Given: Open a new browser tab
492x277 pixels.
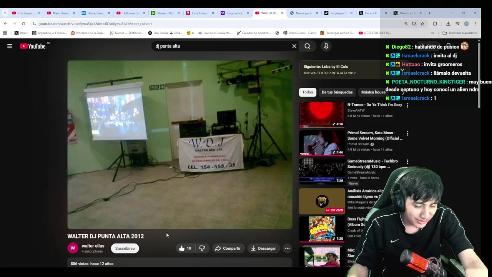Looking at the screenshot, I should (x=429, y=13).
